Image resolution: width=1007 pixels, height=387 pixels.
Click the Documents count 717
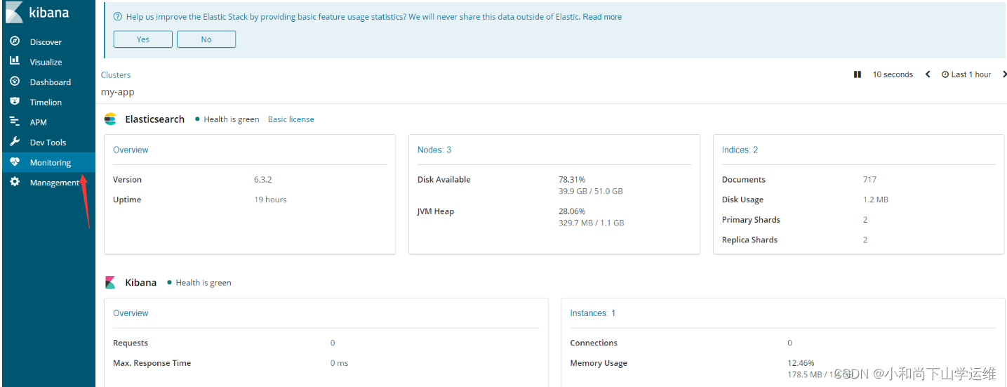pos(869,180)
